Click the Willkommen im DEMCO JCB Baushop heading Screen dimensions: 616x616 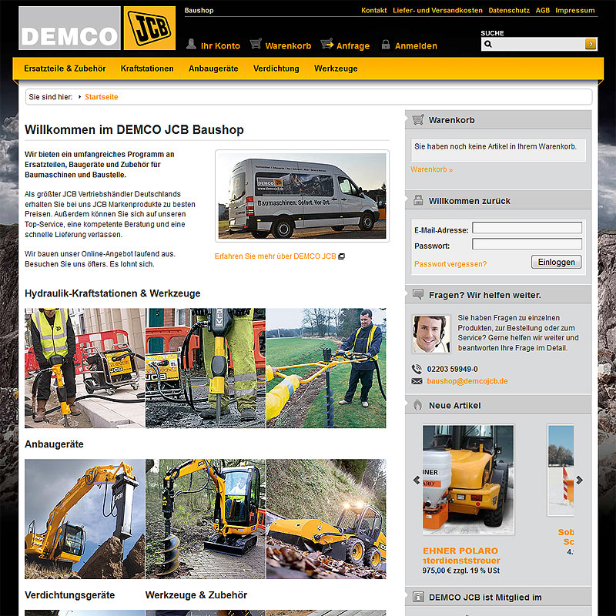tap(134, 129)
